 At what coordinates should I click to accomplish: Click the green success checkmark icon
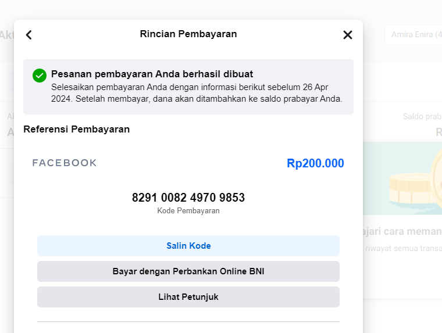point(40,75)
